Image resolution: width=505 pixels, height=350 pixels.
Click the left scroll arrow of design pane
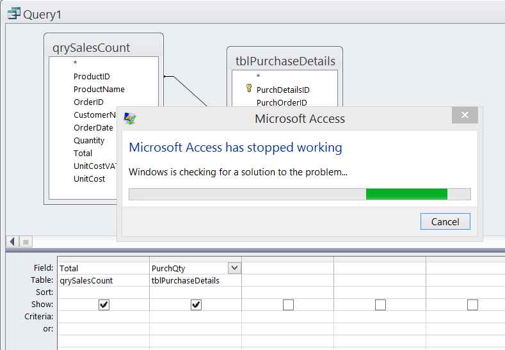12,241
